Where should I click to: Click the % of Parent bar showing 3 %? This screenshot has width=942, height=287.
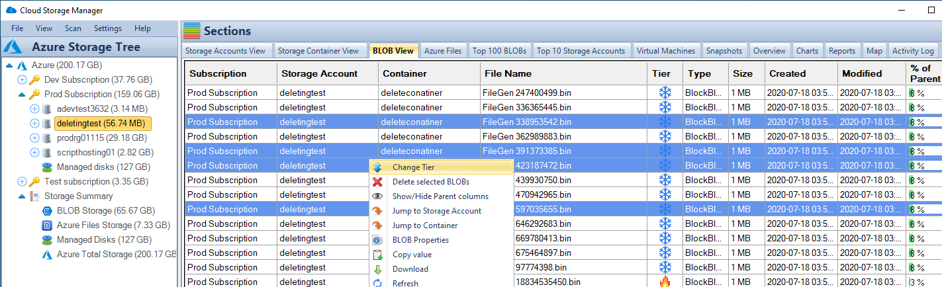(924, 282)
